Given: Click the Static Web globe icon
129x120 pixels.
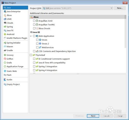Looking at the screenshot, I should 5,71.
